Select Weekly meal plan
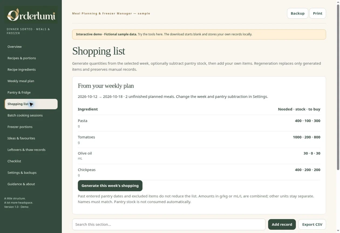This screenshot has height=233, width=340. pyautogui.click(x=31, y=81)
